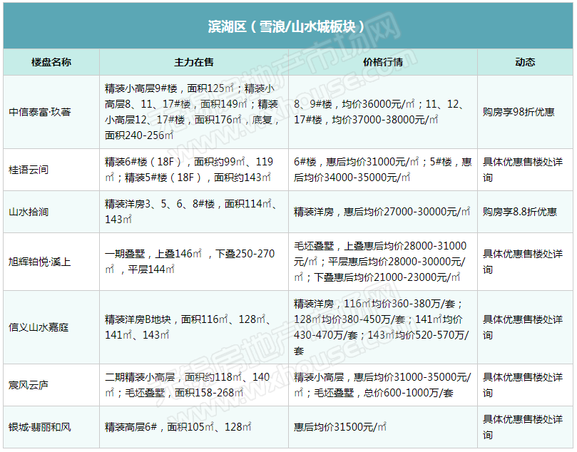Open the 中信泰富·玖著 project name
Image resolution: width=577 pixels, height=452 pixels.
tap(40, 112)
